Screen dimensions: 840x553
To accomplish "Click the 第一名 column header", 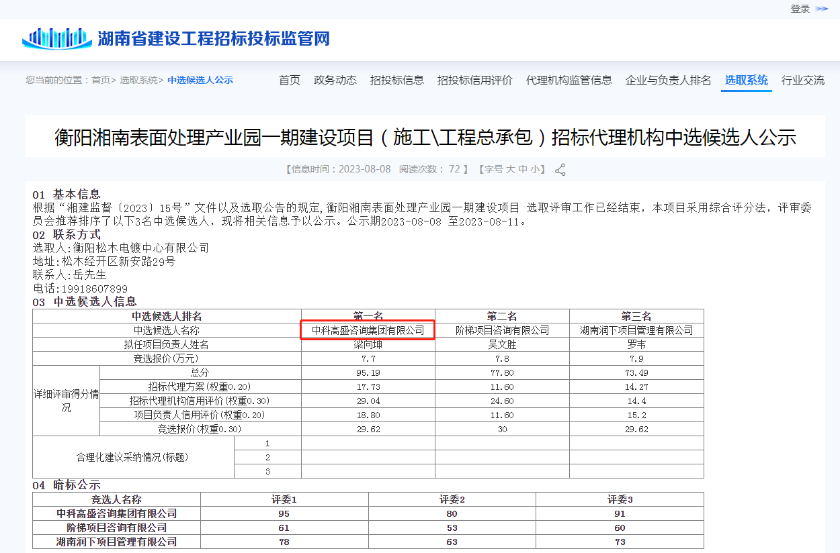I will (x=368, y=316).
